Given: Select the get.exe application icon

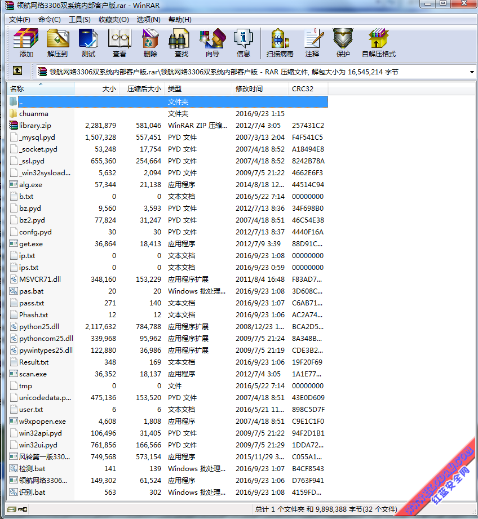Looking at the screenshot, I should click(x=13, y=243).
